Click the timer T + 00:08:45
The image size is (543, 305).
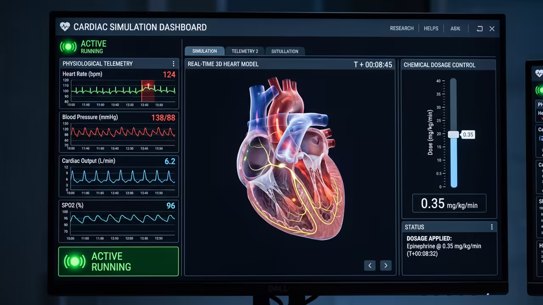click(373, 65)
